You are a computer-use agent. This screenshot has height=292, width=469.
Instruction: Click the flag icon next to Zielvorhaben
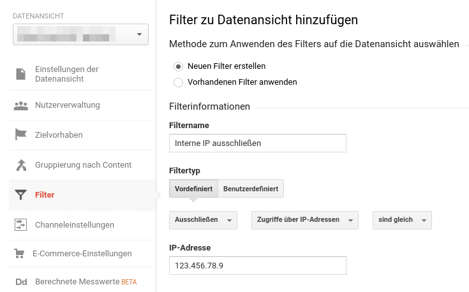pos(21,135)
